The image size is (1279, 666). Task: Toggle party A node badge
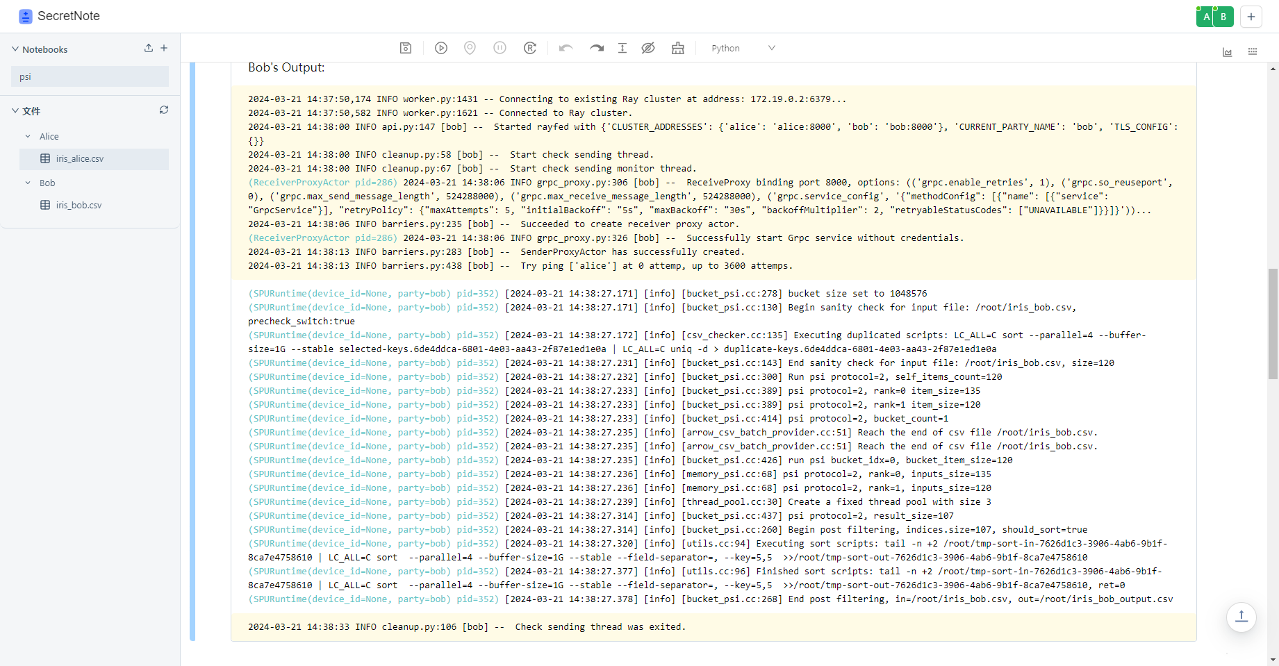click(x=1206, y=17)
